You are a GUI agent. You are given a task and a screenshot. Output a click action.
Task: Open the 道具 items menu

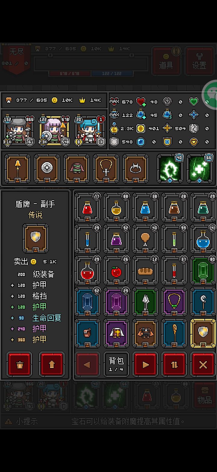(x=166, y=61)
